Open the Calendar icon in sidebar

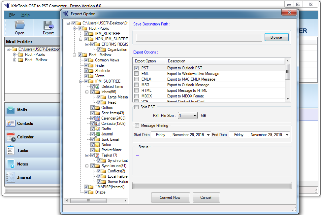pos(11,137)
